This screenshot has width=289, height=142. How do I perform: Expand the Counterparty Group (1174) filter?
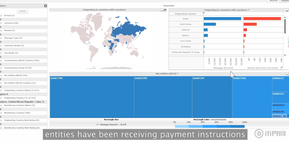[x=2, y=68]
